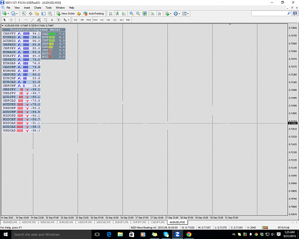The image size is (299, 239).
Task: Expand the Profiles dropdown arrow
Action: [x=17, y=13]
